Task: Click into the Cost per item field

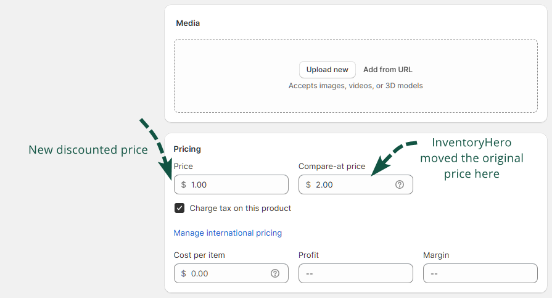Action: click(225, 273)
